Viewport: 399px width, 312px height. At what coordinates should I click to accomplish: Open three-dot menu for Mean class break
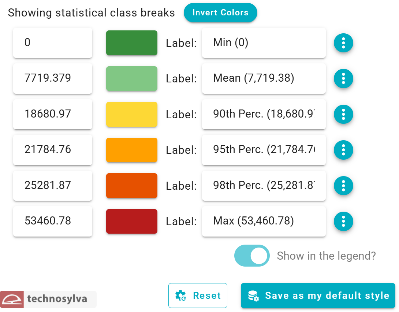343,78
